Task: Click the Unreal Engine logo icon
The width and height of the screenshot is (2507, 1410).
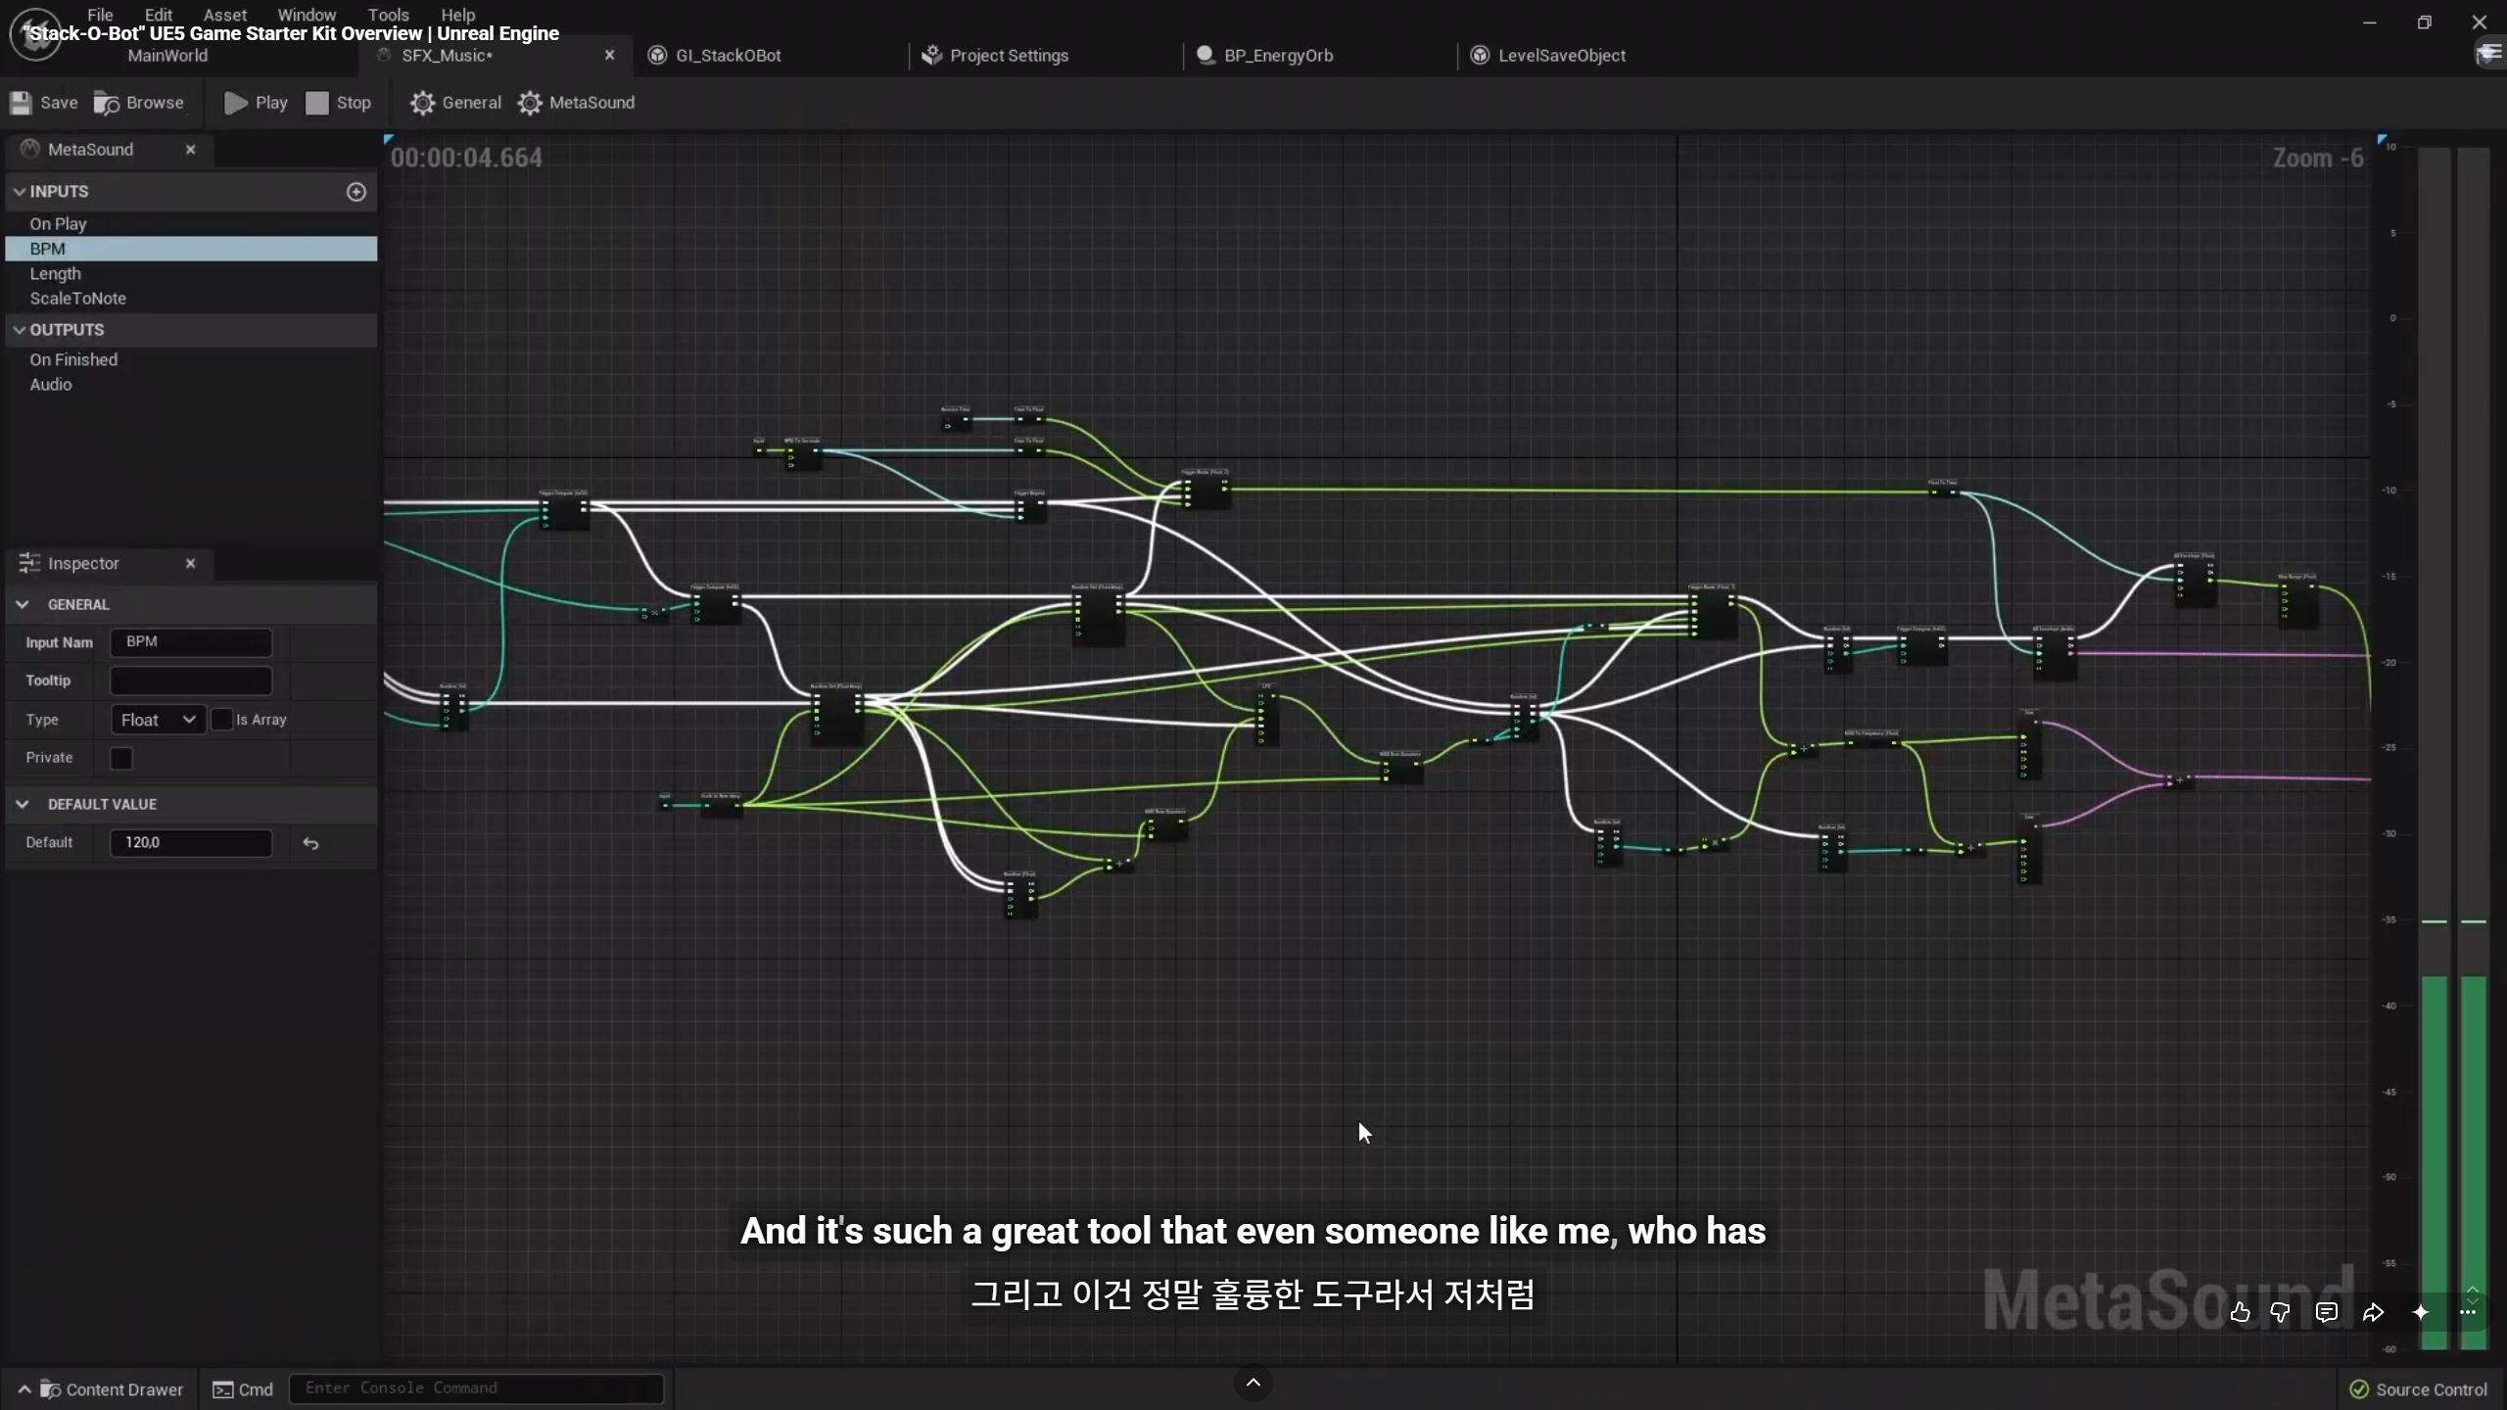Action: pos(36,33)
